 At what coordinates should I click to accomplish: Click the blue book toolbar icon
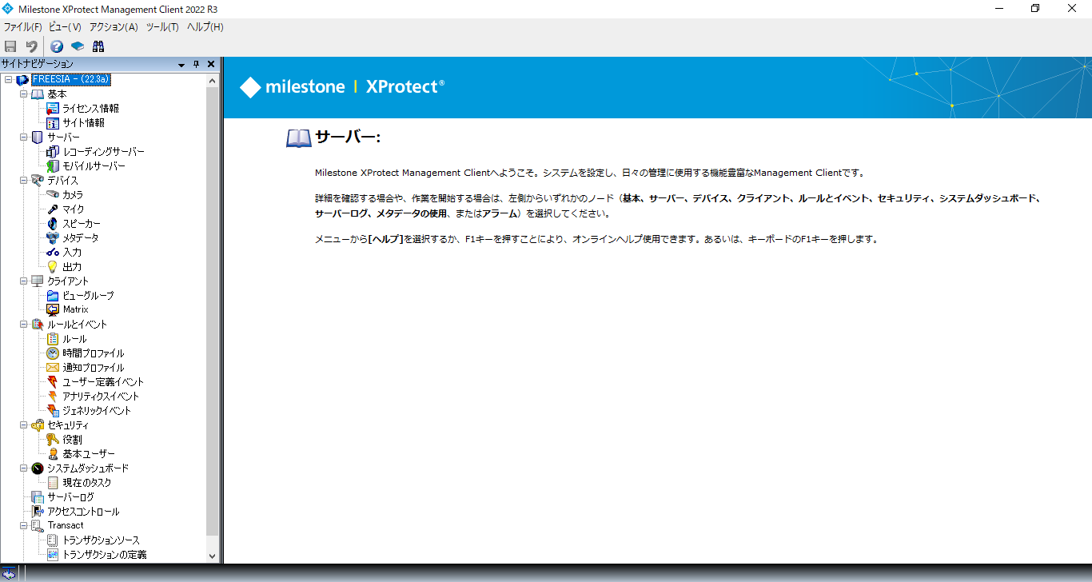point(78,46)
